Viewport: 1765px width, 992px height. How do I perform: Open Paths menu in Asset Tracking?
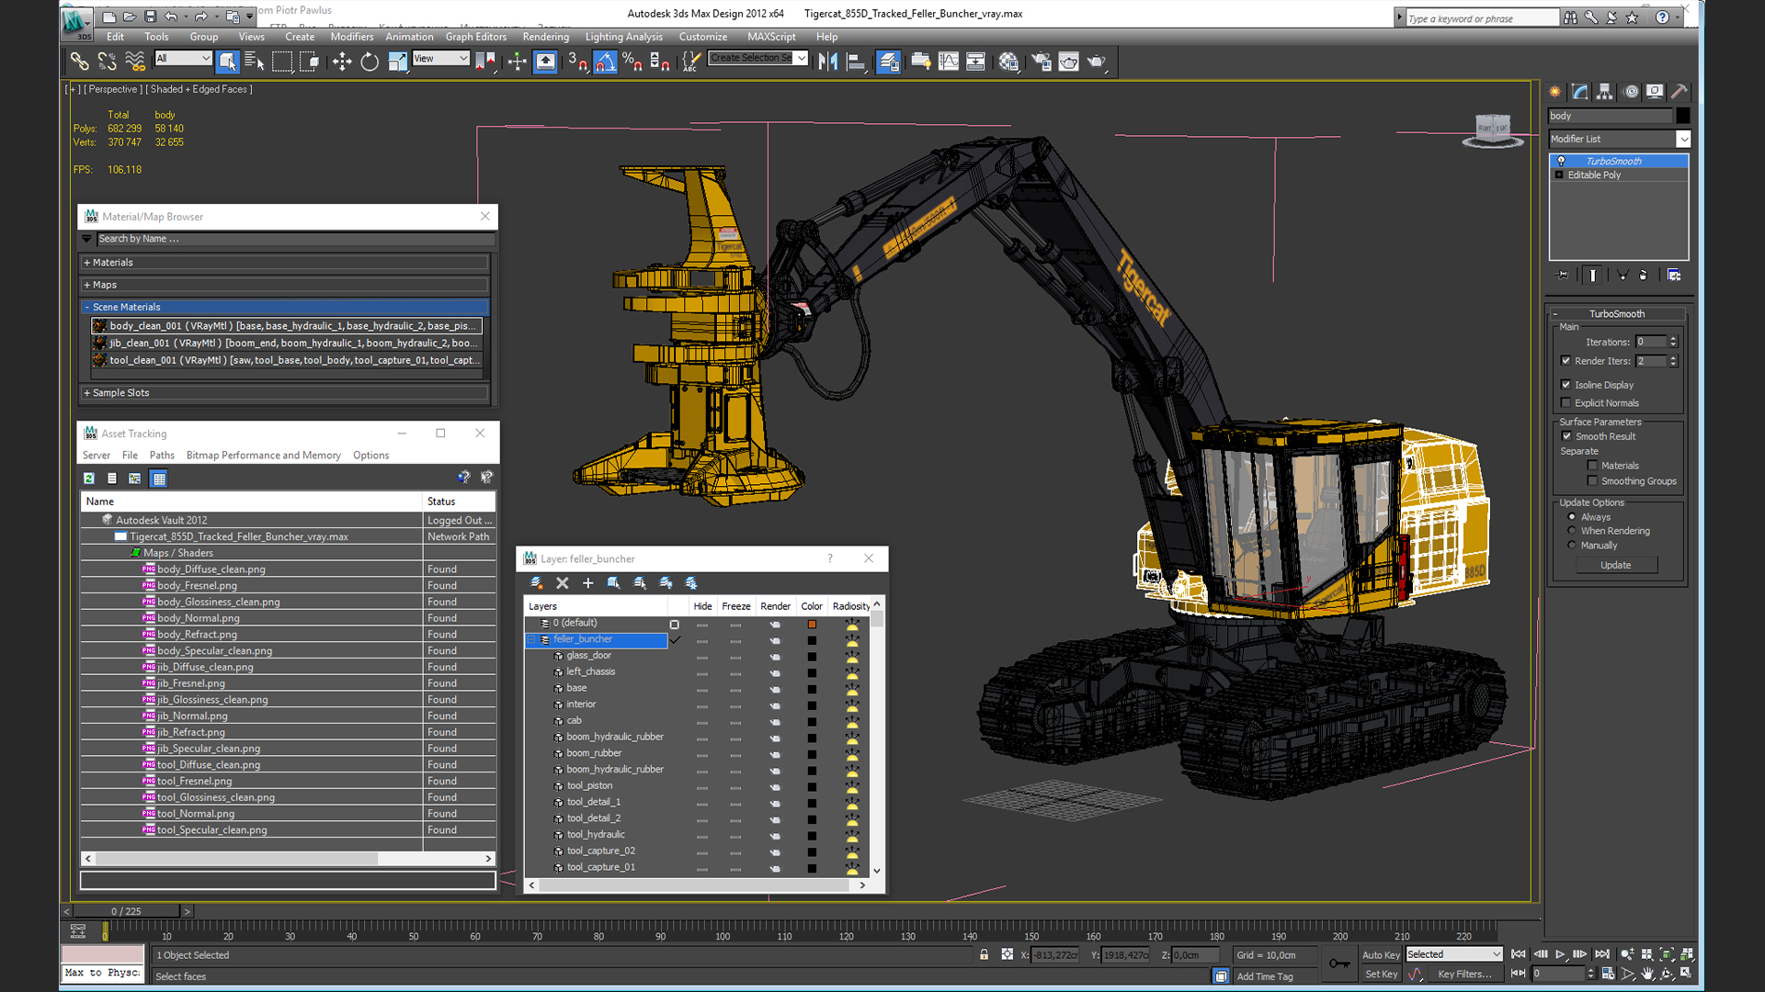(x=162, y=455)
